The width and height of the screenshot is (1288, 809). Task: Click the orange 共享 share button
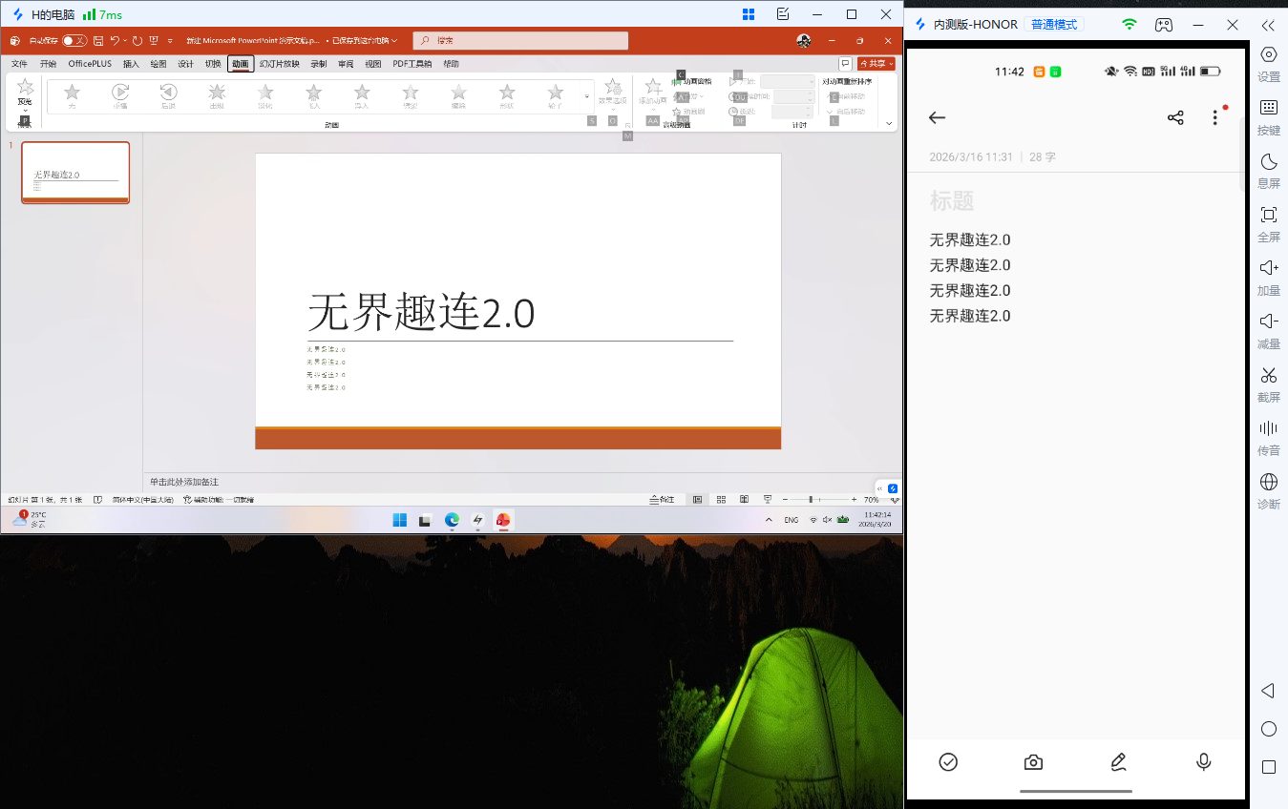[875, 64]
